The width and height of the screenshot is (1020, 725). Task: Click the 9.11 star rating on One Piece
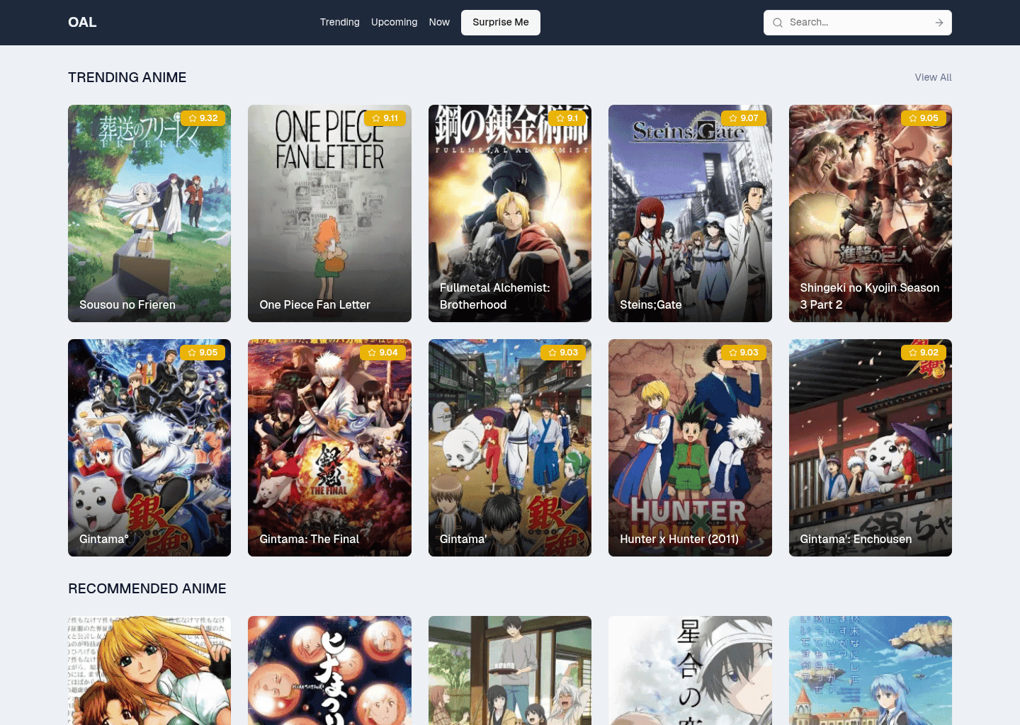click(385, 118)
